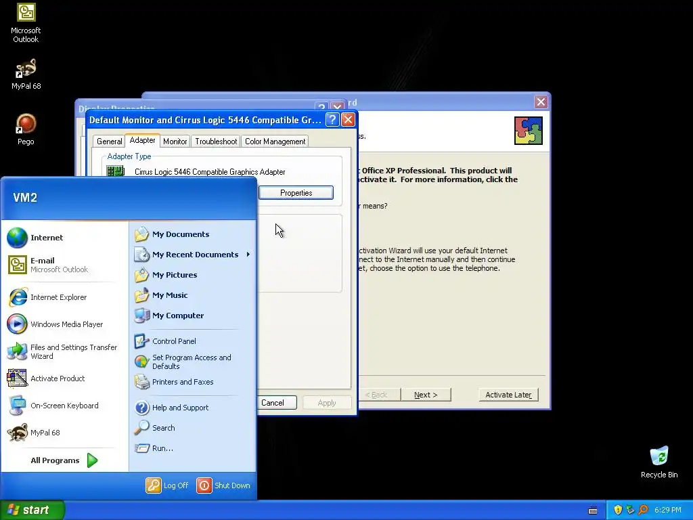Switch to the Monitor tab
The height and width of the screenshot is (520, 693).
coord(175,142)
